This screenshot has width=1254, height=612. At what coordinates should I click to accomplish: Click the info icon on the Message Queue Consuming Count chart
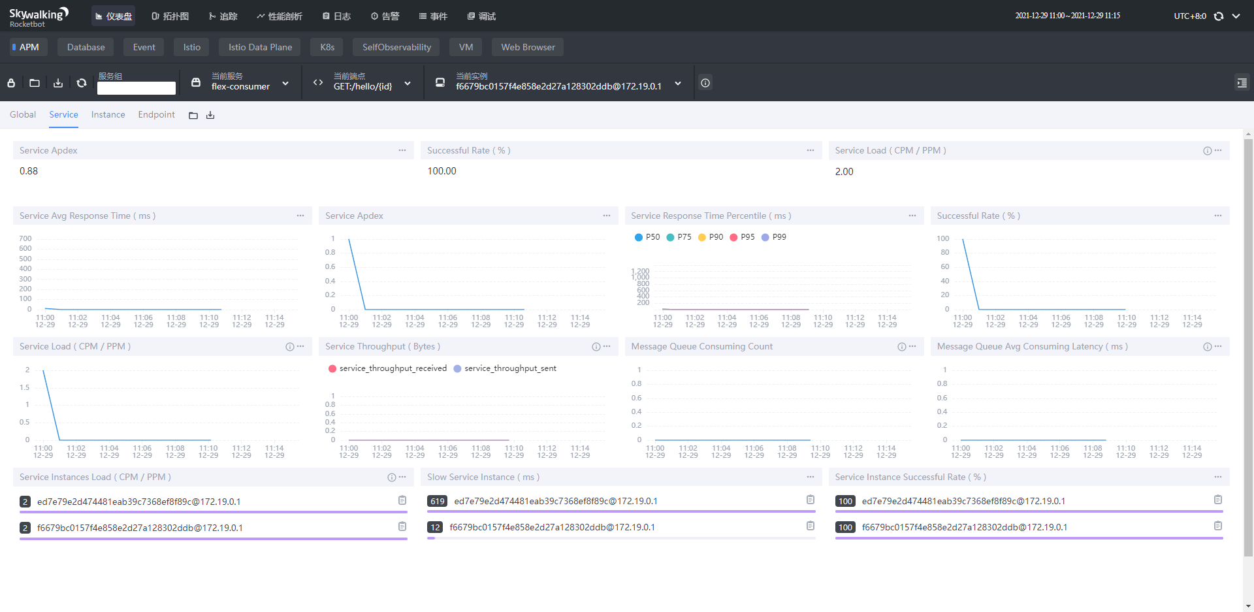coord(902,347)
